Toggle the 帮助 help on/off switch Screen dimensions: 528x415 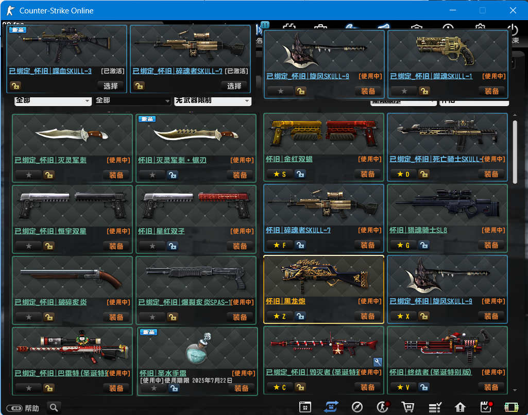coord(15,408)
